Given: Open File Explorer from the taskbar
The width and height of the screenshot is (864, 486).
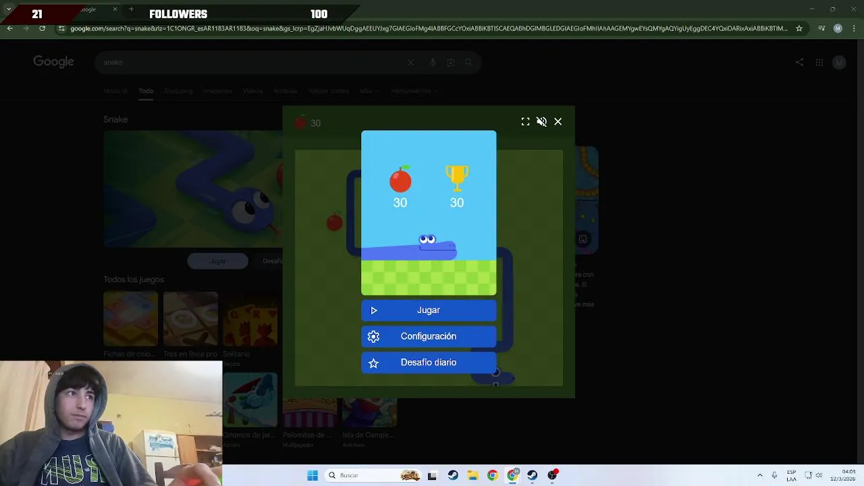Looking at the screenshot, I should point(473,475).
